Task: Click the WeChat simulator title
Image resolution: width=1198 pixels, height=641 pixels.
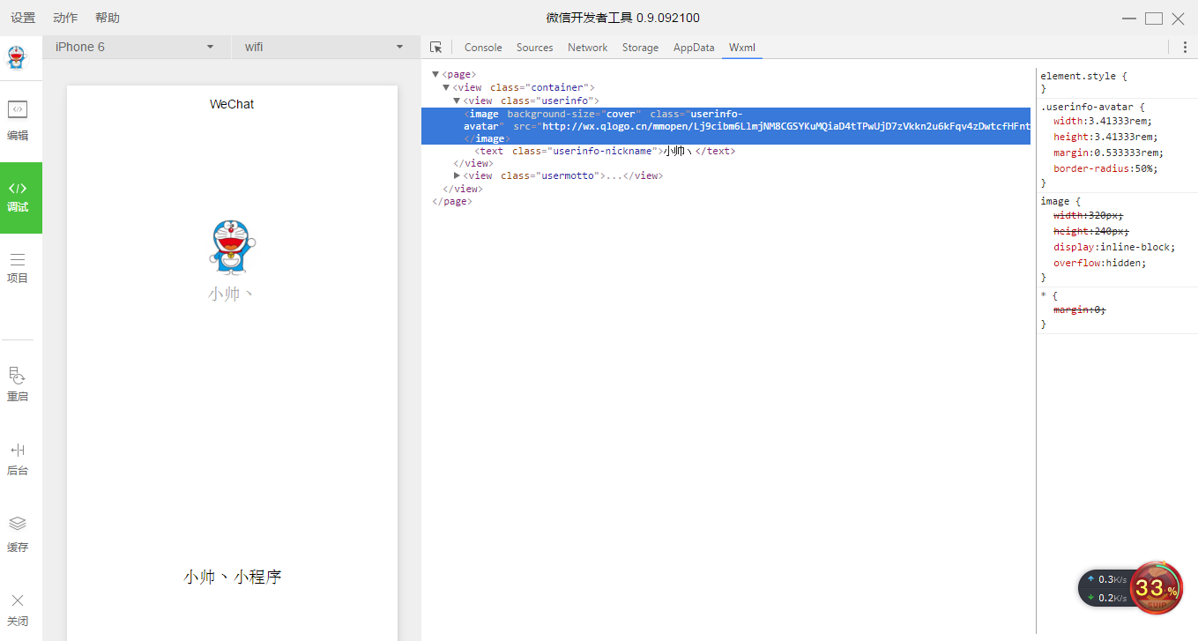Action: pyautogui.click(x=232, y=104)
